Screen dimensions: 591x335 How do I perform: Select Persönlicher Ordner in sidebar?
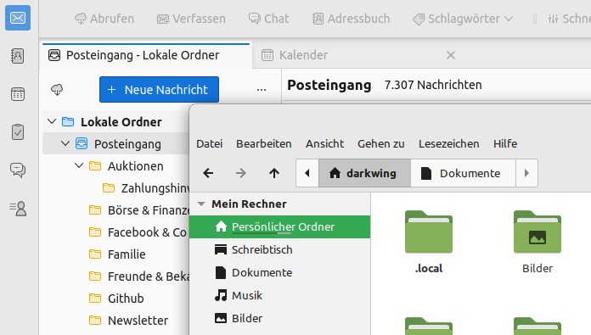[279, 226]
